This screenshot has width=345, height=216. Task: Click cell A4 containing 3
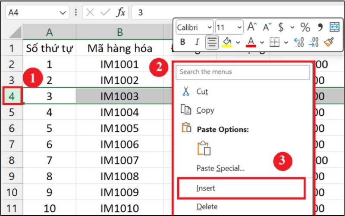click(50, 96)
